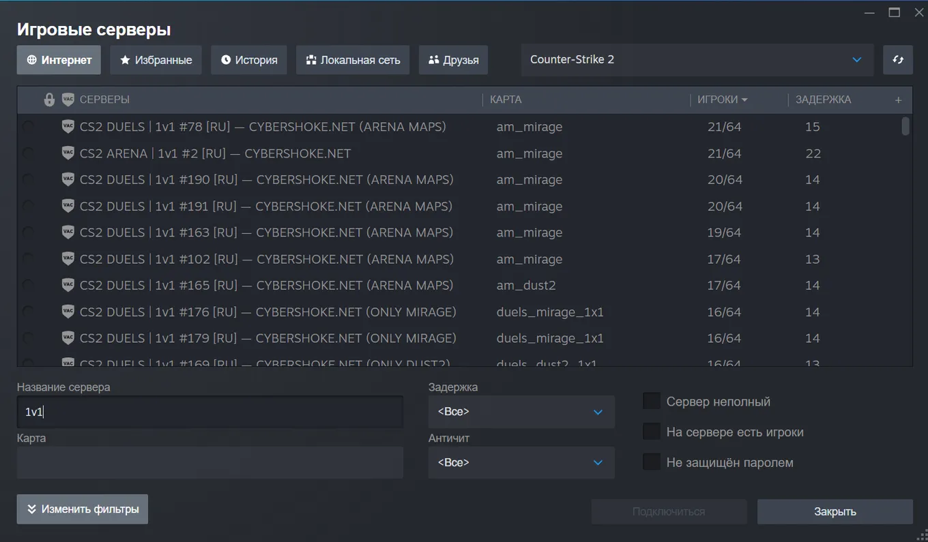Screen dimensions: 928x542
Task: Switch to the Интернет tab
Action: tap(59, 60)
